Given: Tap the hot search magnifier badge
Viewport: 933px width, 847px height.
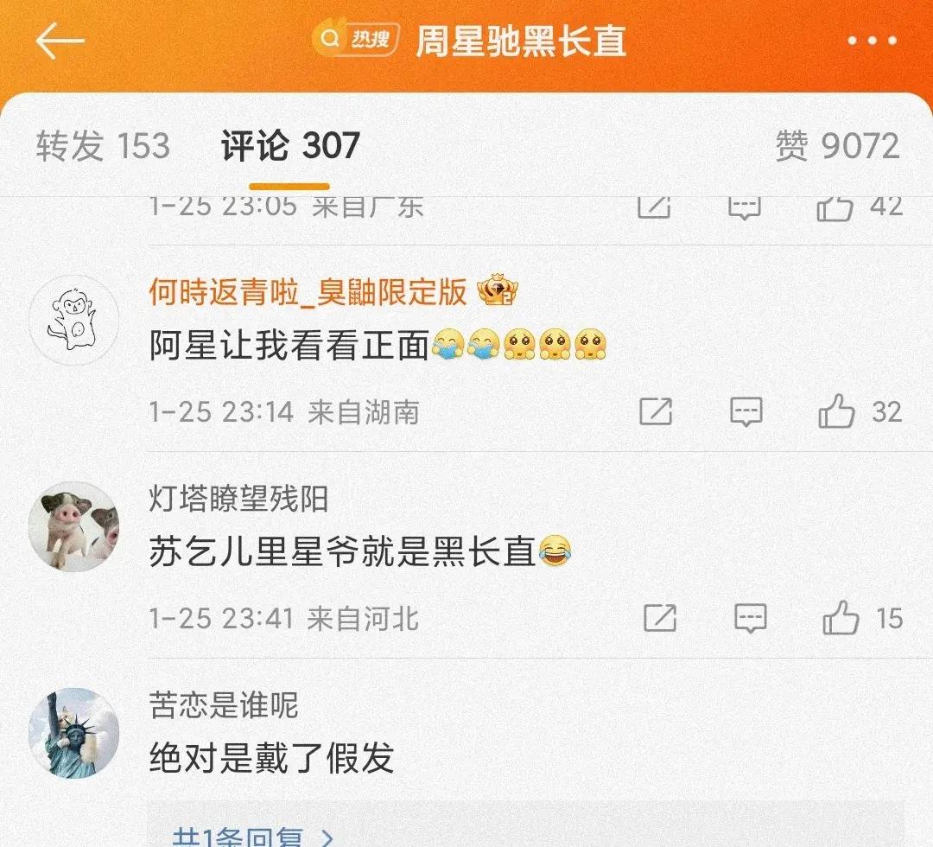Looking at the screenshot, I should click(355, 40).
